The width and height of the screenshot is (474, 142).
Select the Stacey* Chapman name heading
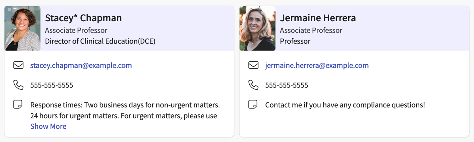click(x=83, y=18)
